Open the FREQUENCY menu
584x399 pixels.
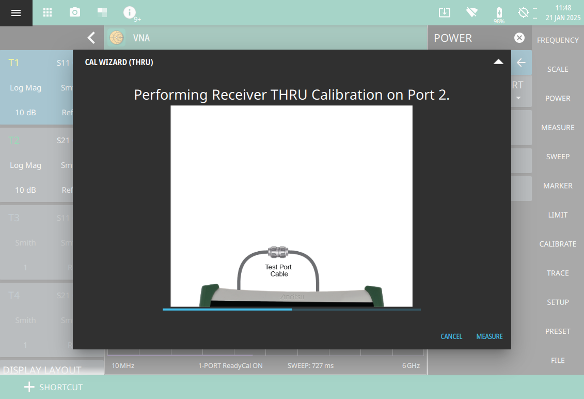coord(558,40)
